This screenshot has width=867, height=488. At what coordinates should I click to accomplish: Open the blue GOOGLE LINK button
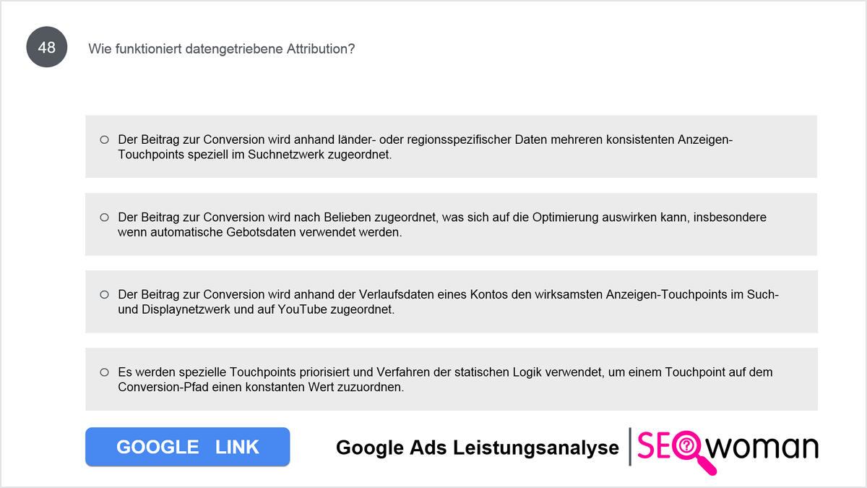click(x=187, y=447)
